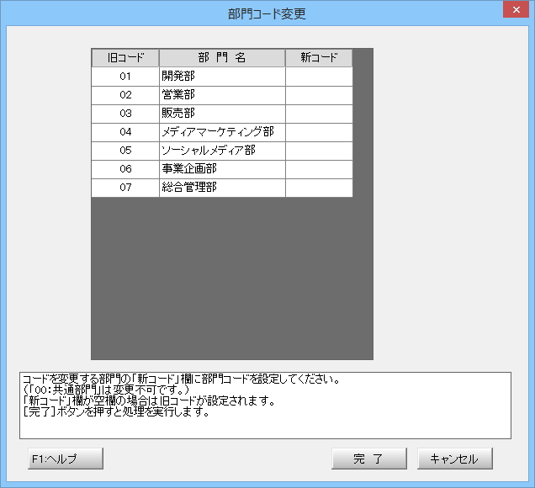Click the キャンセル button
This screenshot has height=488, width=535.
pyautogui.click(x=455, y=459)
